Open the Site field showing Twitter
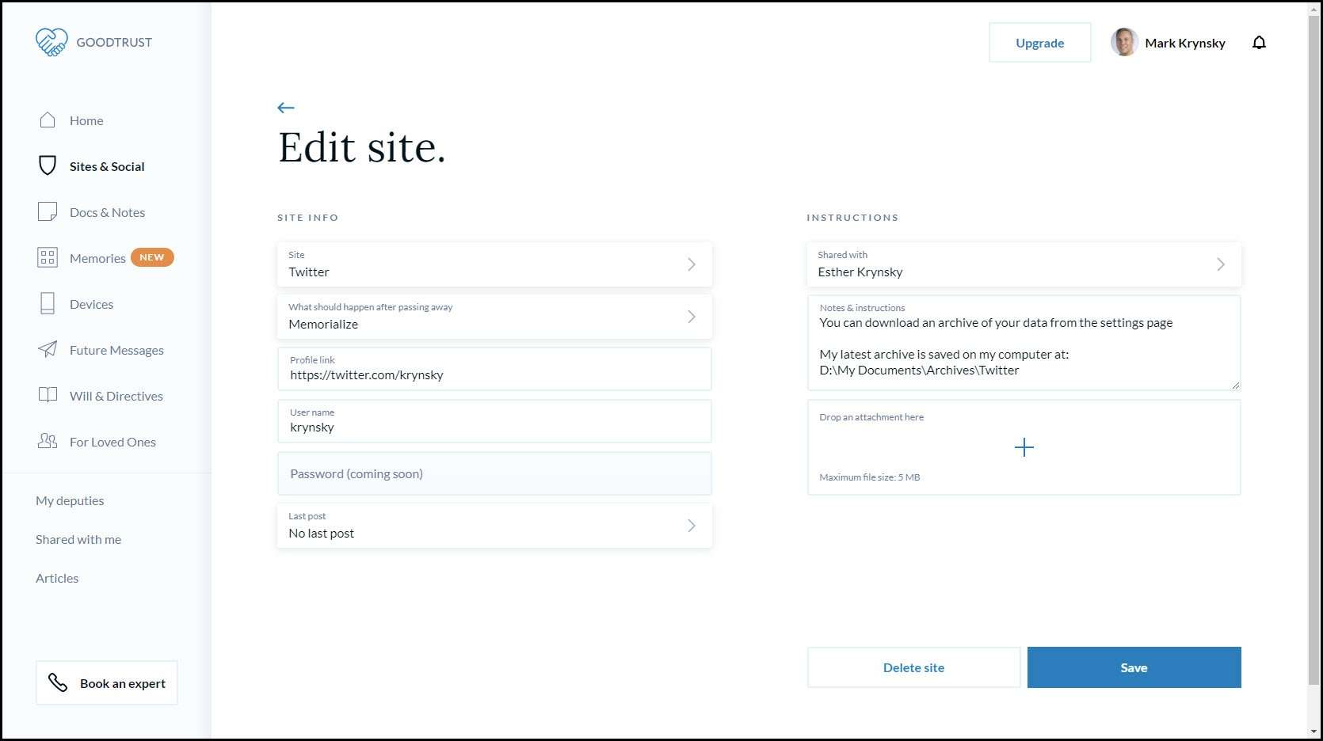Screen dimensions: 1323x741 tap(494, 264)
